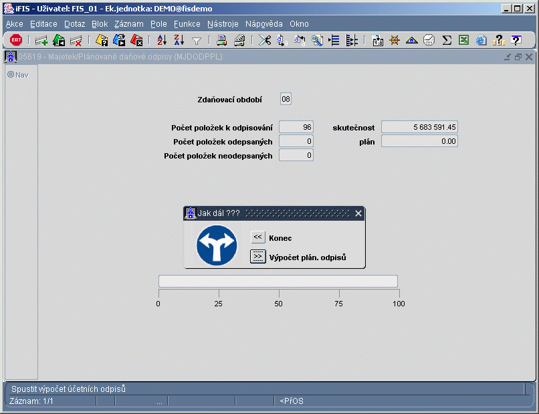The image size is (539, 414).
Task: Click the window help question mark icon
Action: (x=516, y=41)
